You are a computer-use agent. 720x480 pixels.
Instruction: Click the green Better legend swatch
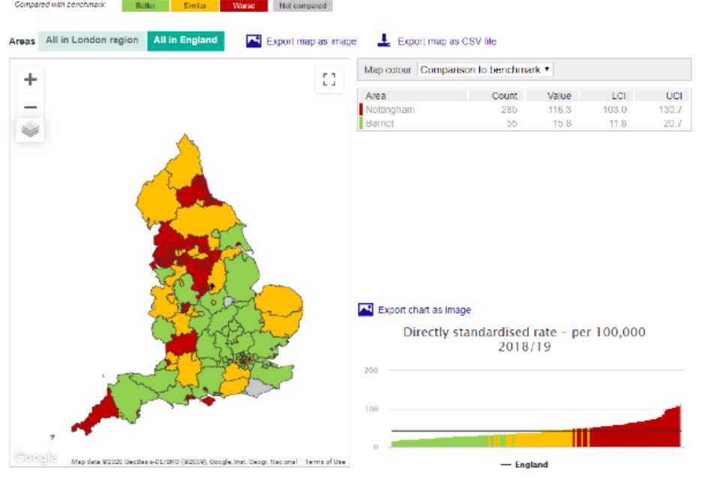tap(145, 6)
